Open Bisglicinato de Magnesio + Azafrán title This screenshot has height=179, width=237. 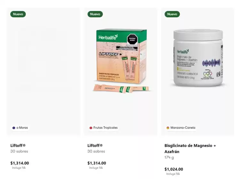pyautogui.click(x=190, y=149)
